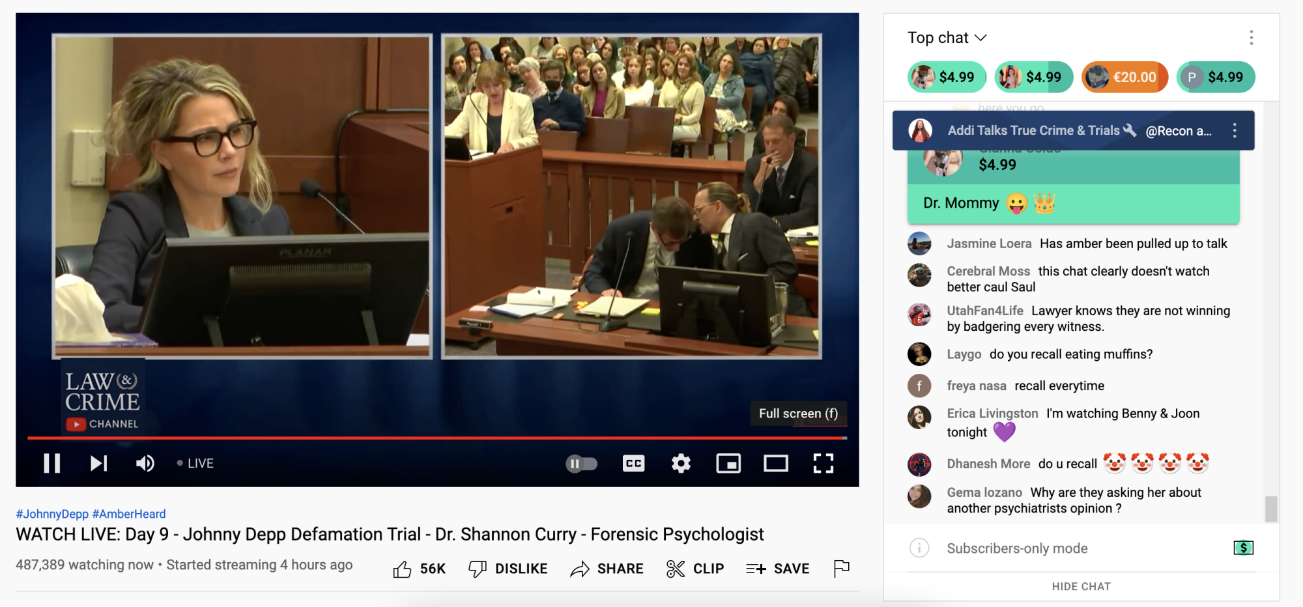
Task: Mute the video volume
Action: pos(145,463)
